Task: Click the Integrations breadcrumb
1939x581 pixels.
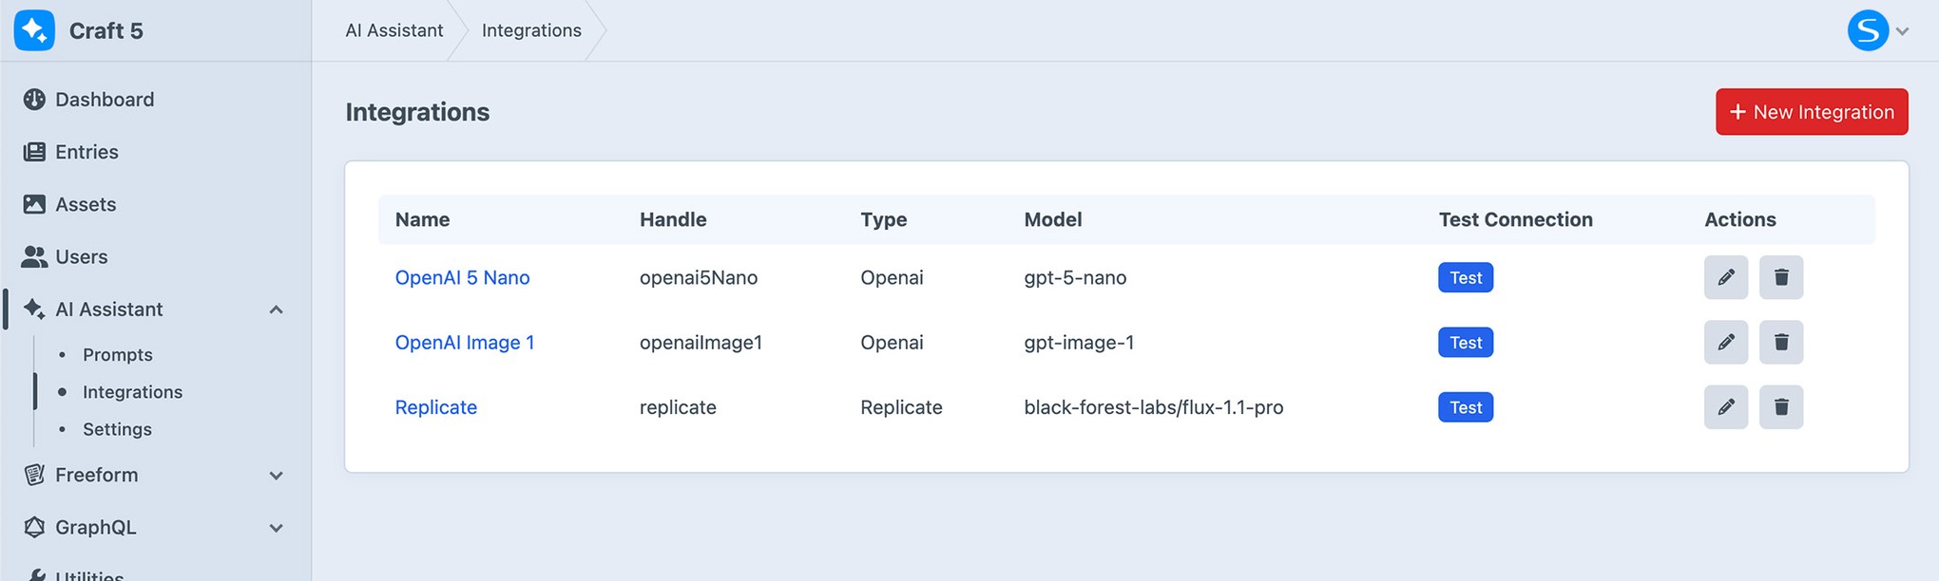Action: click(531, 30)
